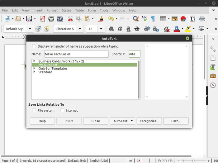
Task: Open a file with the folder icon
Action: (x=18, y=18)
